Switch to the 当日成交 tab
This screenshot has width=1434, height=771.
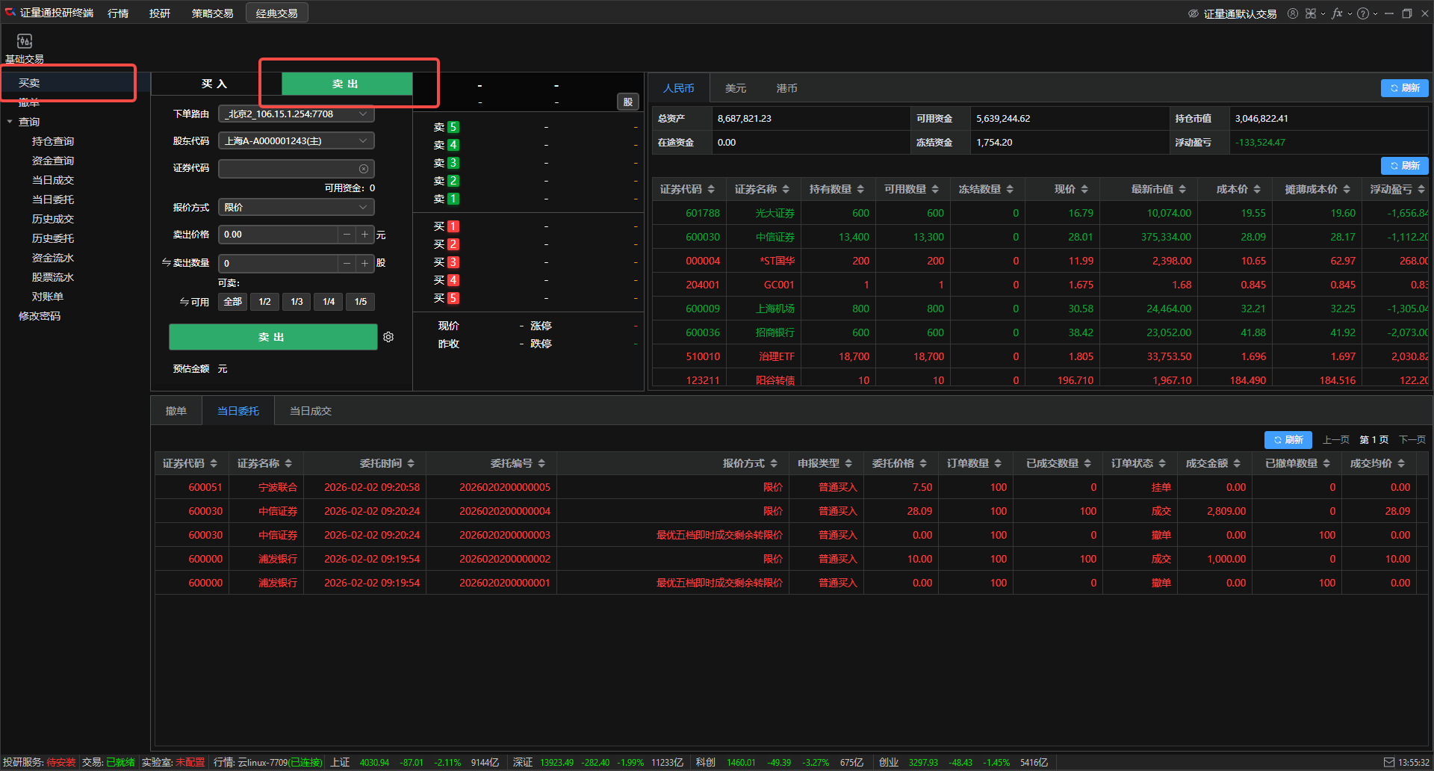coord(310,411)
